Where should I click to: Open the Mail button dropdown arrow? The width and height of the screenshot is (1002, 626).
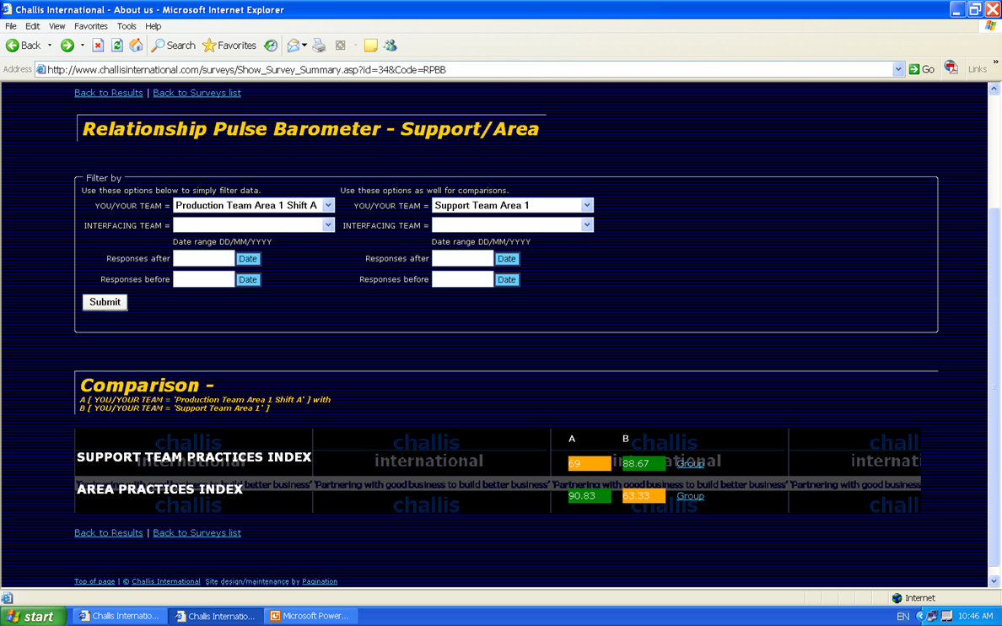point(304,46)
